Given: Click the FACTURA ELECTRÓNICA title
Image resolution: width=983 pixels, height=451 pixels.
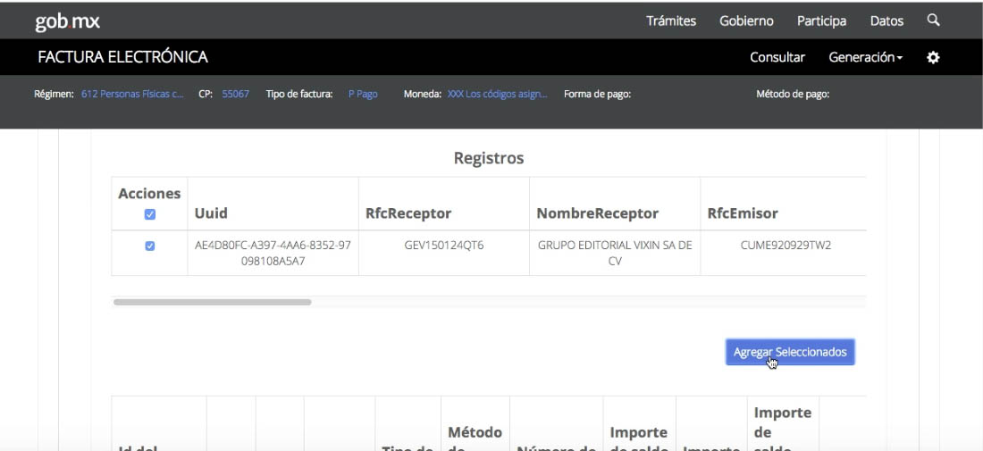Looking at the screenshot, I should 122,57.
